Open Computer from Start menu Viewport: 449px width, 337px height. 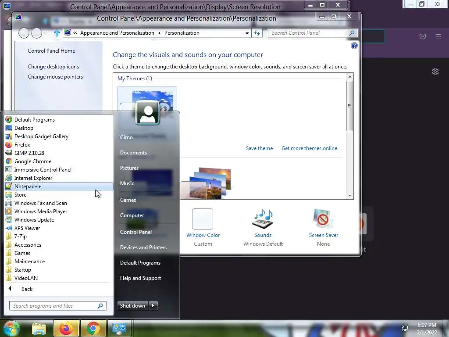[x=132, y=215]
